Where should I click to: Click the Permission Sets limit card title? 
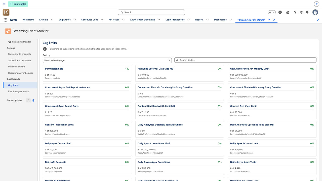pos(54,69)
